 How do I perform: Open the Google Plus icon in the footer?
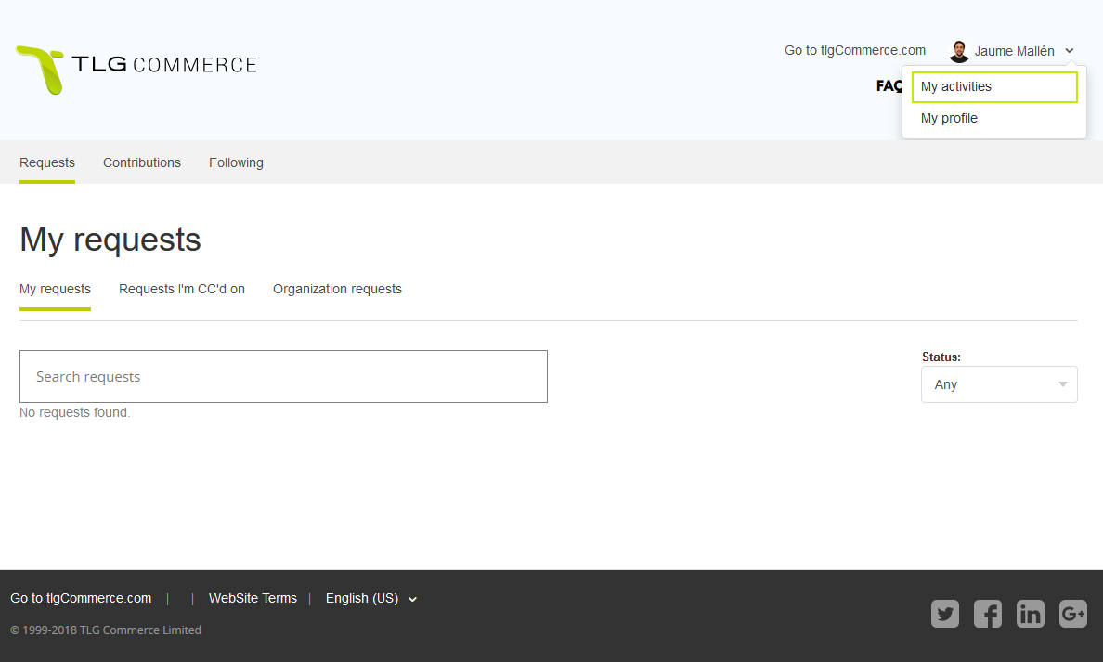coord(1072,614)
